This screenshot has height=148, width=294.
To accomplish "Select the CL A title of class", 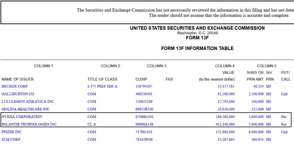I will click(x=92, y=124).
